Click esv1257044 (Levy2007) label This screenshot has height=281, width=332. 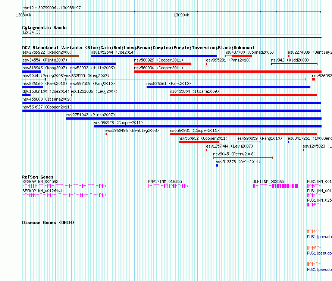[229, 146]
